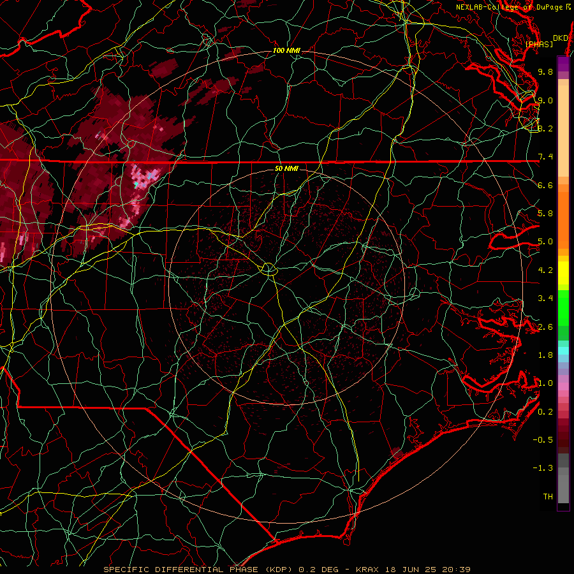
Task: Click the 7.4 value on the color scale
Action: coord(545,157)
